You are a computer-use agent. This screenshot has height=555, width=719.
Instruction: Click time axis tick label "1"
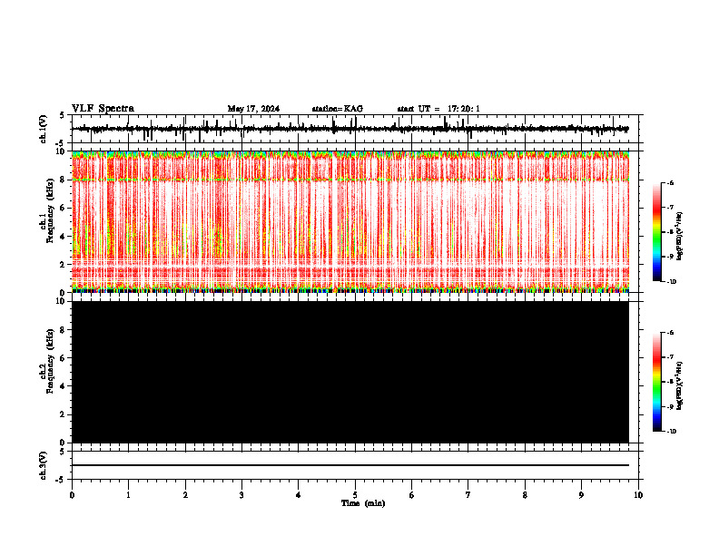click(128, 495)
